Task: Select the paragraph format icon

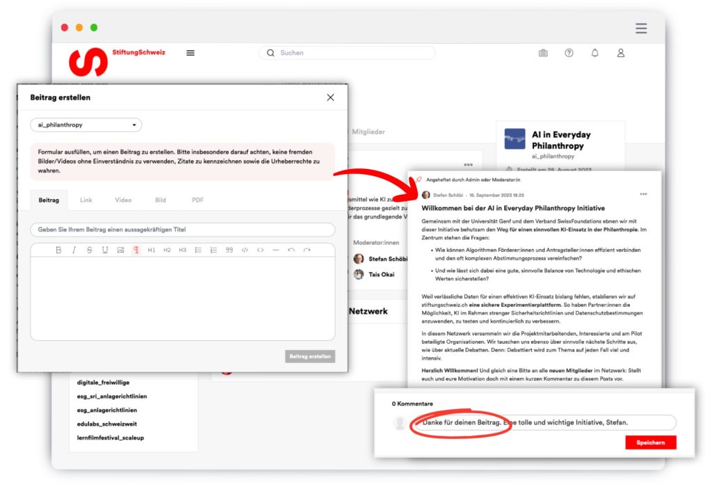Action: pos(136,250)
